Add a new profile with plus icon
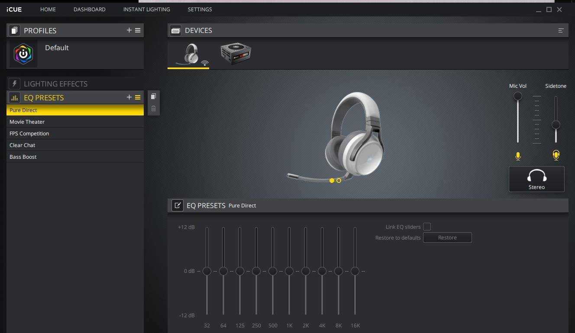Viewport: 575px width, 333px height. point(129,30)
